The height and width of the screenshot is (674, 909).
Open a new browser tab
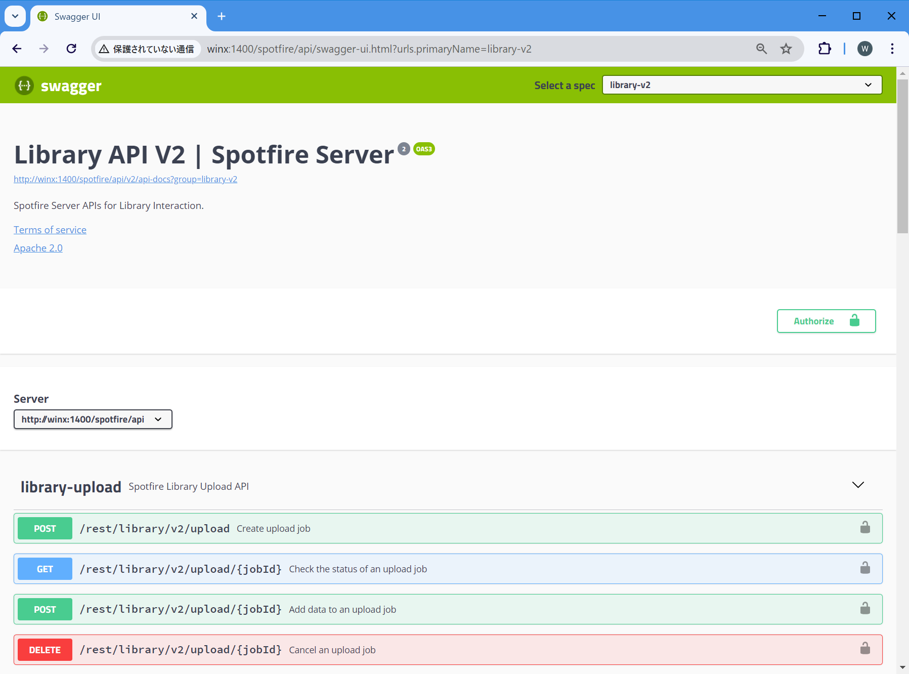222,17
